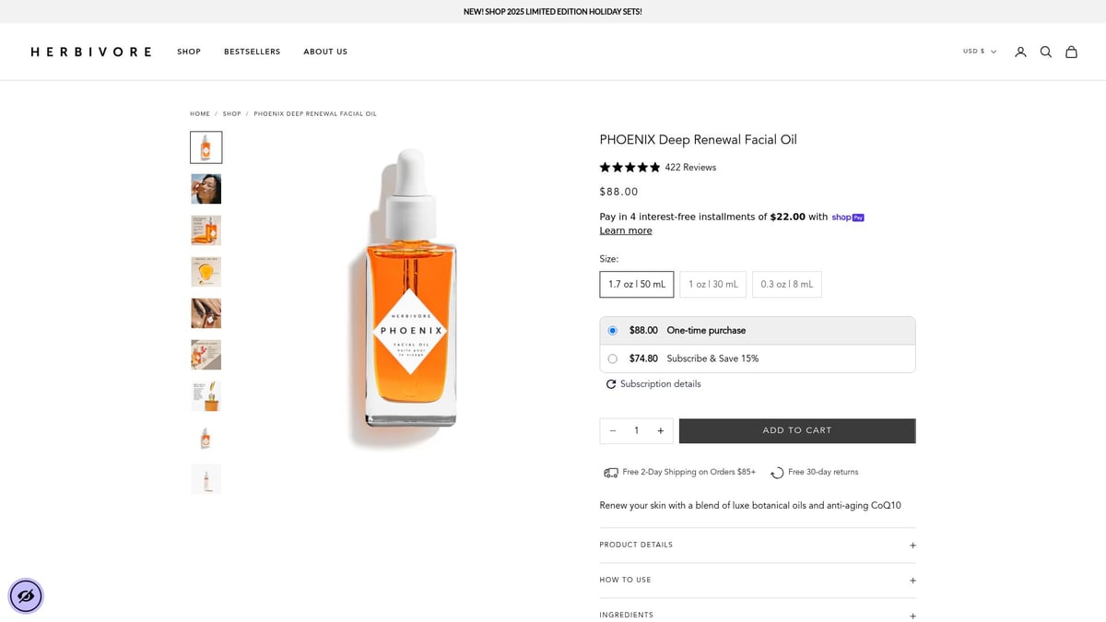The image size is (1106, 622).
Task: Enable Subscribe & Save 15%
Action: [x=612, y=358]
